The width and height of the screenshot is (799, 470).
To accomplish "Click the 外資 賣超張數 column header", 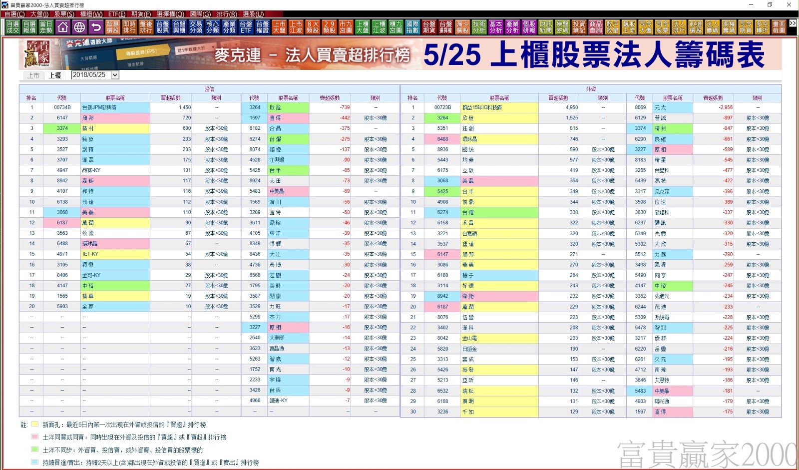I will (713, 98).
